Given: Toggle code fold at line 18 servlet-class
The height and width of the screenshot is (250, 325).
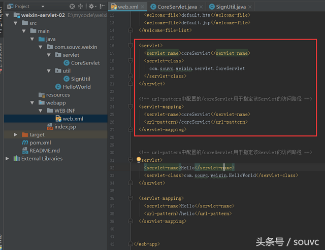Looking at the screenshot, I should pos(131,61).
